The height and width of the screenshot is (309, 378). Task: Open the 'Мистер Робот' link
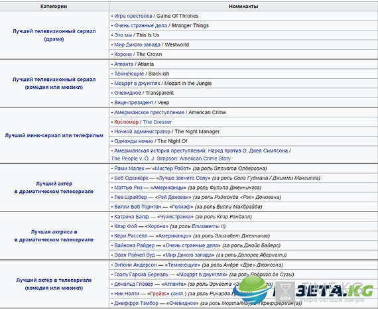[x=173, y=168]
